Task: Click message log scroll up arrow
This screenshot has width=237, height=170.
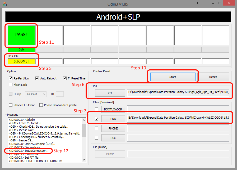Action: pos(84,120)
